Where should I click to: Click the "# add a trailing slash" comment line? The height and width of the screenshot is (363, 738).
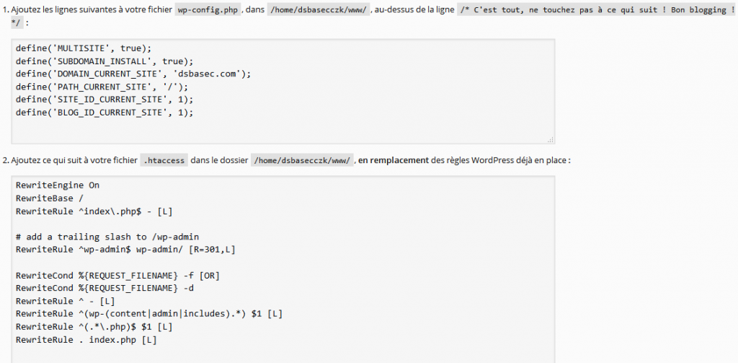107,237
